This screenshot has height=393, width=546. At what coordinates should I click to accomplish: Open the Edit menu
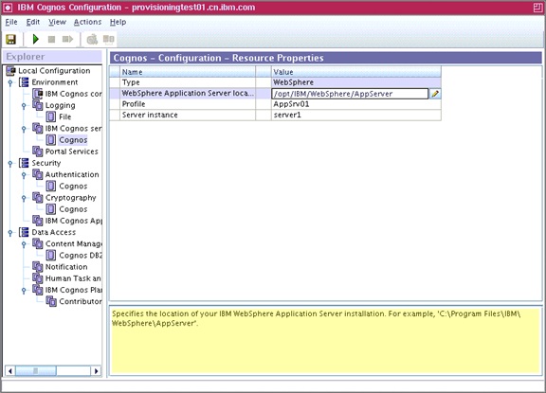click(x=33, y=22)
